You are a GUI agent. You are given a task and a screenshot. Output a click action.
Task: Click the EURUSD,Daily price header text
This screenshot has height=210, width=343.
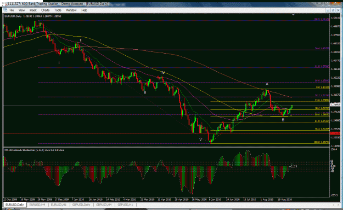[x=33, y=16]
